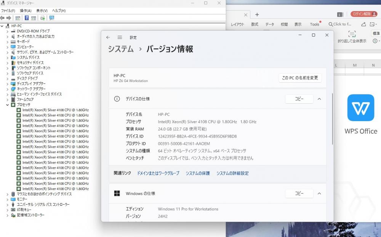This screenshot has width=381, height=237.
Task: Click Update driver icon in Device Manager toolbar
Action: [x=43, y=18]
